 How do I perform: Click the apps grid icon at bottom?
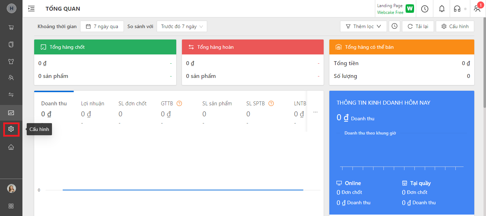(x=11, y=206)
